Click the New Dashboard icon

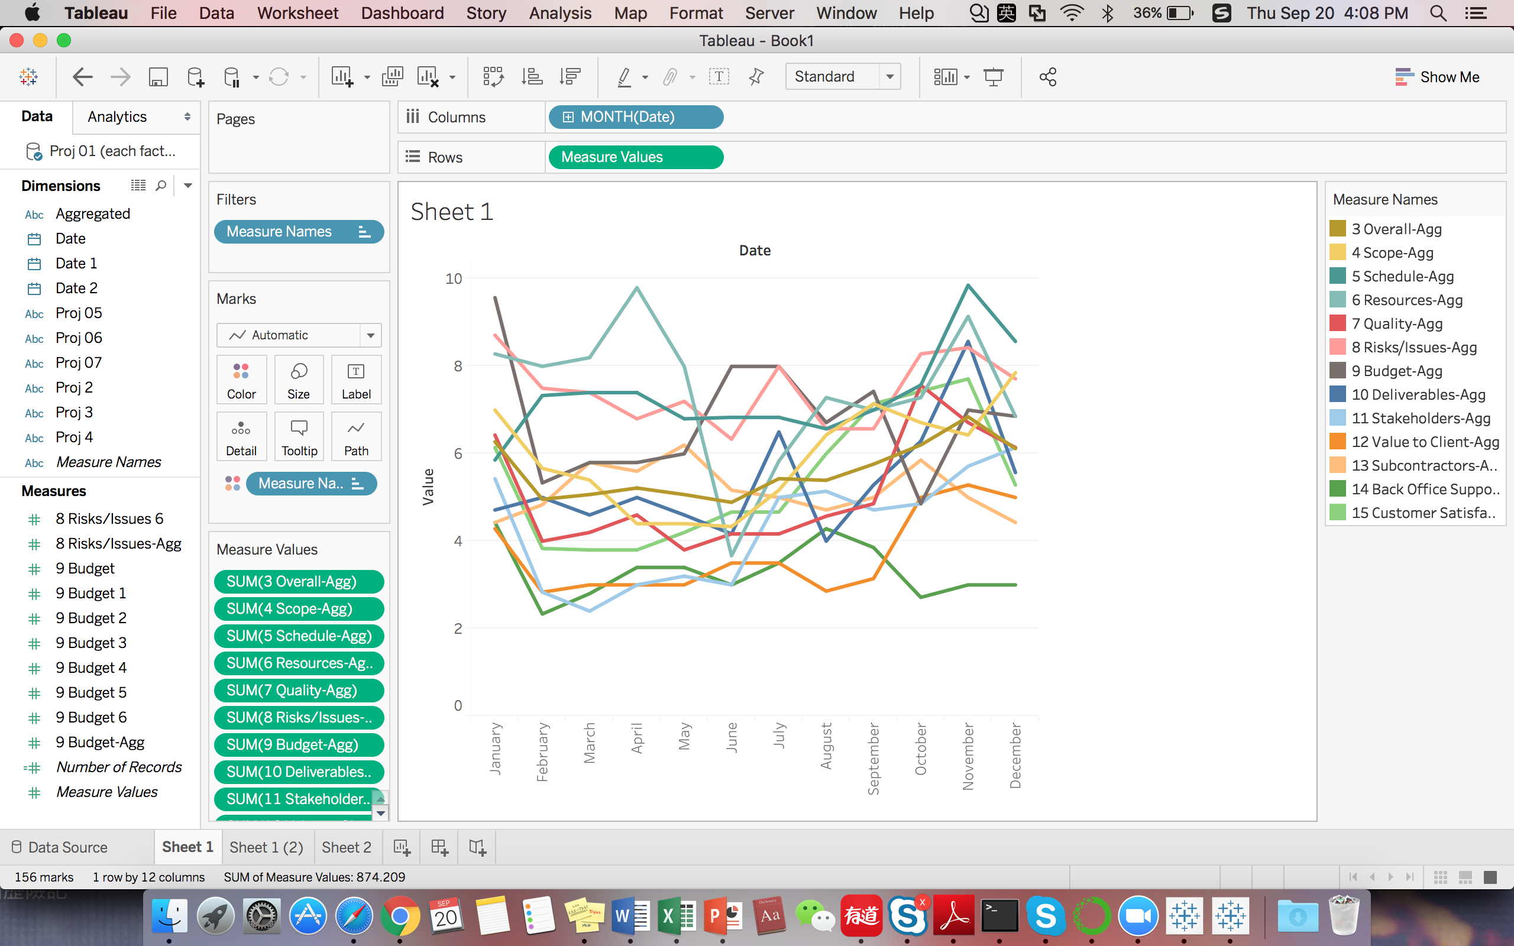click(439, 847)
